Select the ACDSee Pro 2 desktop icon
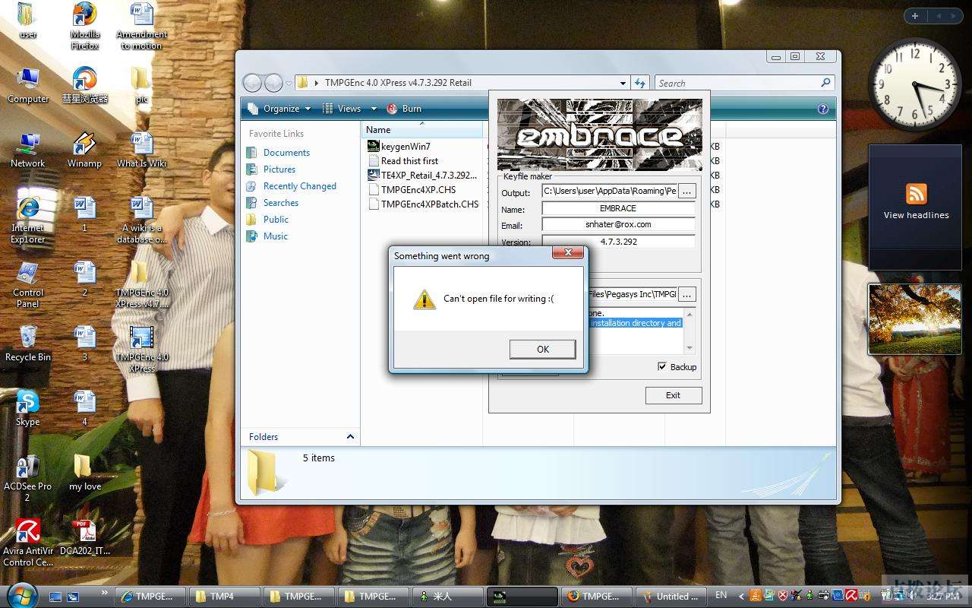The width and height of the screenshot is (972, 608). pyautogui.click(x=27, y=478)
